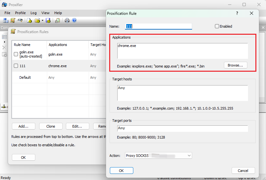Toggle the Enabled checkbox in rule dialog
Viewport: 266px width, 180px height.
[217, 26]
